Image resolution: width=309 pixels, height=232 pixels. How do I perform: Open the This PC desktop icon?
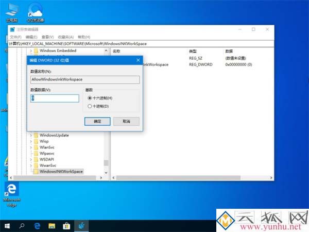12,12
